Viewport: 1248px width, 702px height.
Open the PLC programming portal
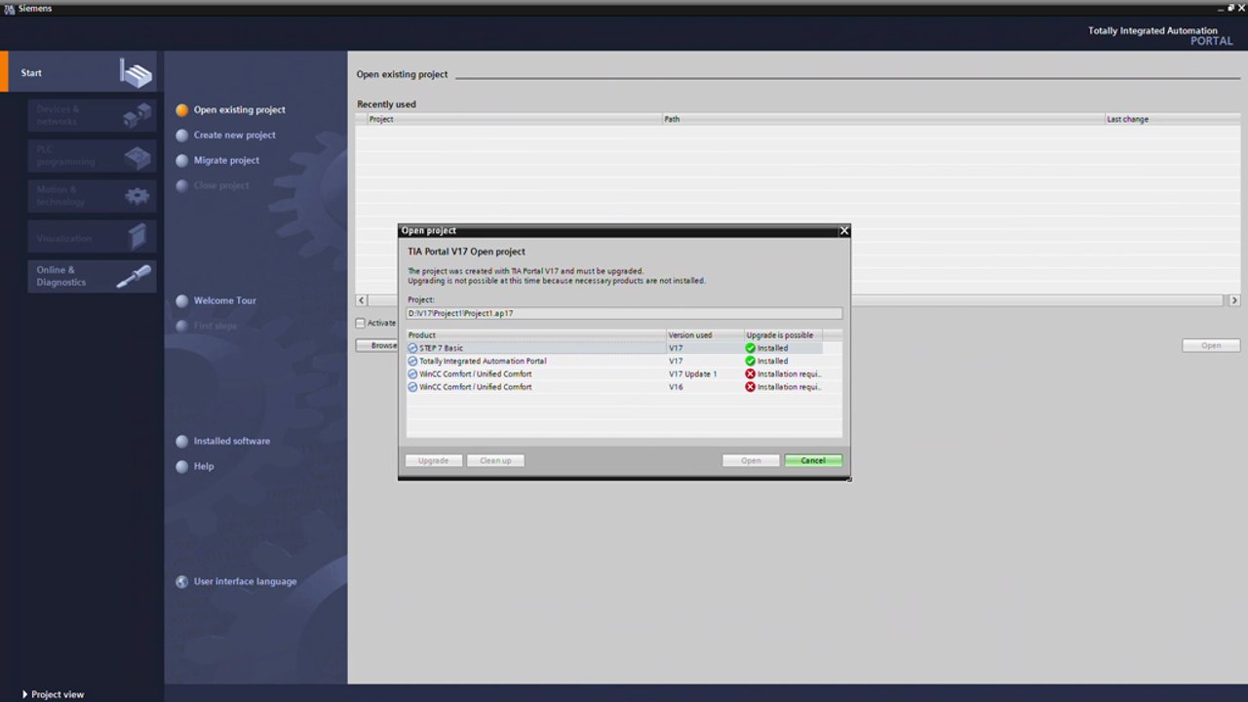[92, 156]
